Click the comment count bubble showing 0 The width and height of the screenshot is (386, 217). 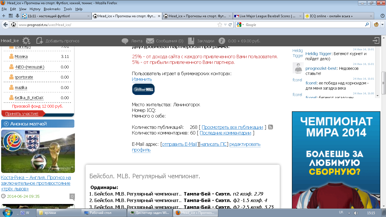coord(72,196)
